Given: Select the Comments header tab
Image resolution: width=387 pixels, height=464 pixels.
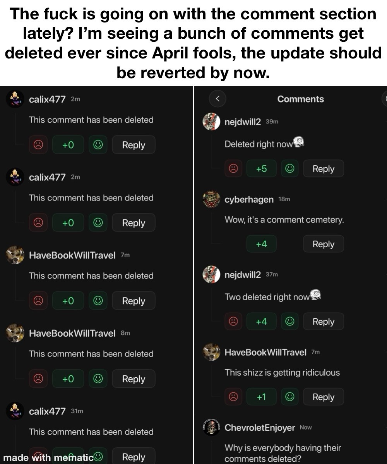Looking at the screenshot, I should pyautogui.click(x=300, y=99).
